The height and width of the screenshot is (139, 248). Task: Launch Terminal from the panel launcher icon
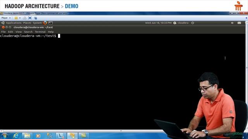51,23
